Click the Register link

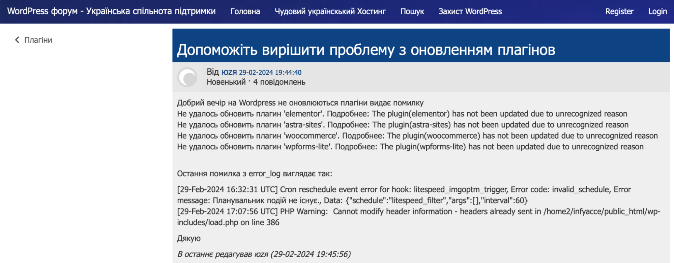click(x=619, y=11)
